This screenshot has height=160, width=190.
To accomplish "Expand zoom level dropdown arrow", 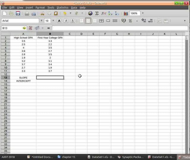I will tap(143, 13).
